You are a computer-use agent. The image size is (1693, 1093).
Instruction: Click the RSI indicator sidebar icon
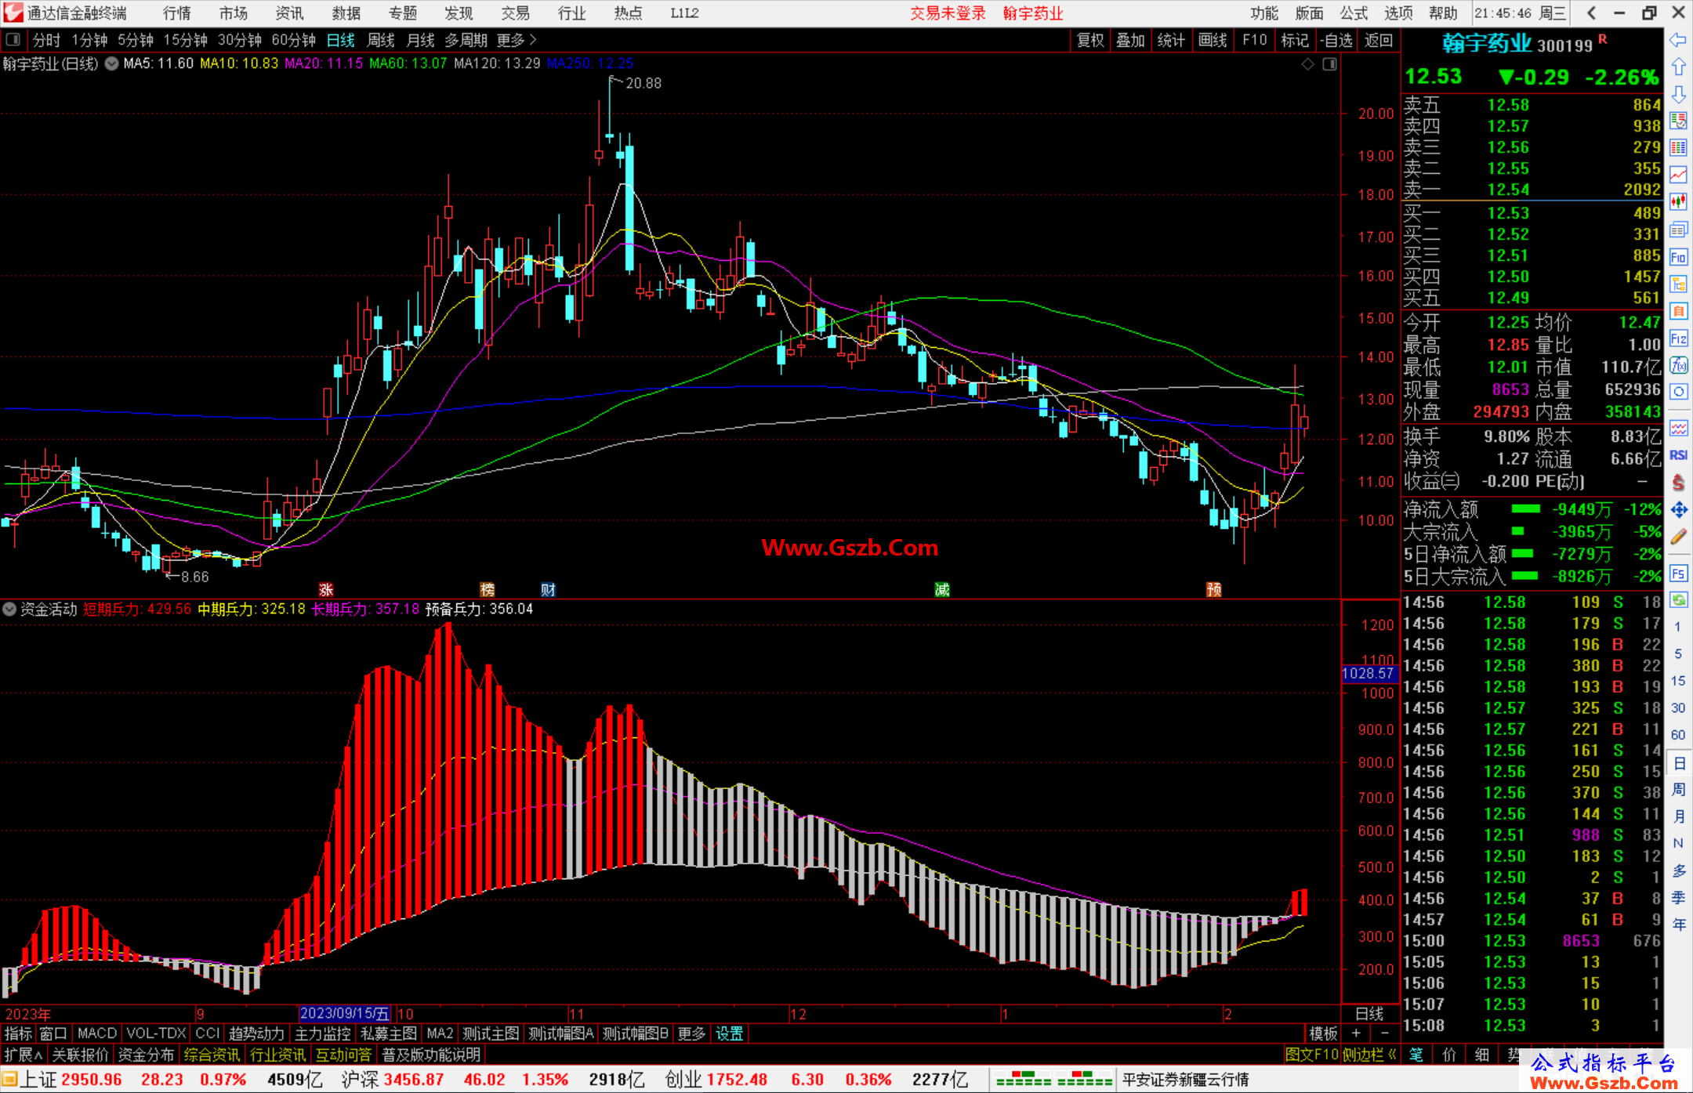1678,455
